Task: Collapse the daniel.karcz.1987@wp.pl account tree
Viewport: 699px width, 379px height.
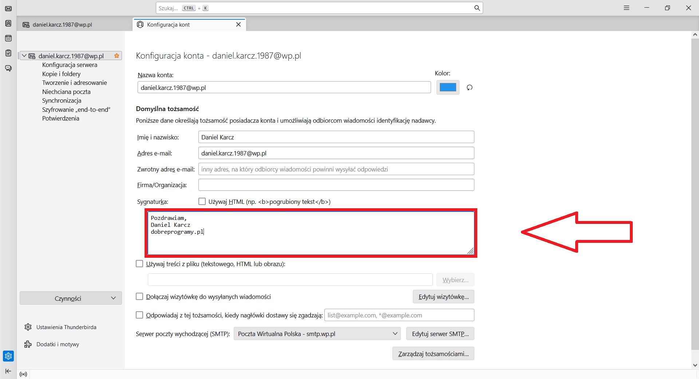Action: tap(24, 56)
